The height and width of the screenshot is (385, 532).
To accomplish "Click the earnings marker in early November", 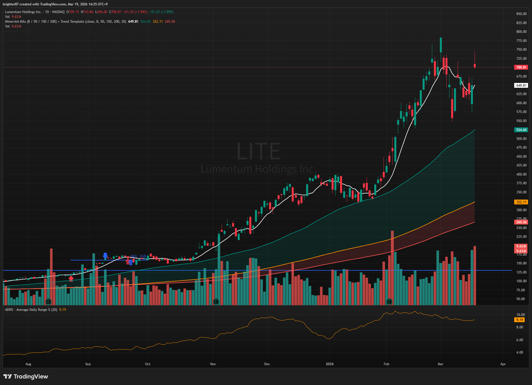I will (x=216, y=301).
